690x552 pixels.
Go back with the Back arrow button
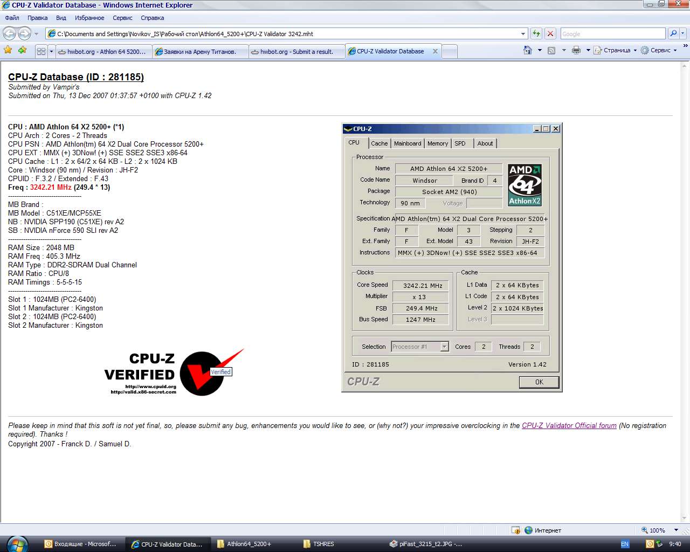pos(10,33)
